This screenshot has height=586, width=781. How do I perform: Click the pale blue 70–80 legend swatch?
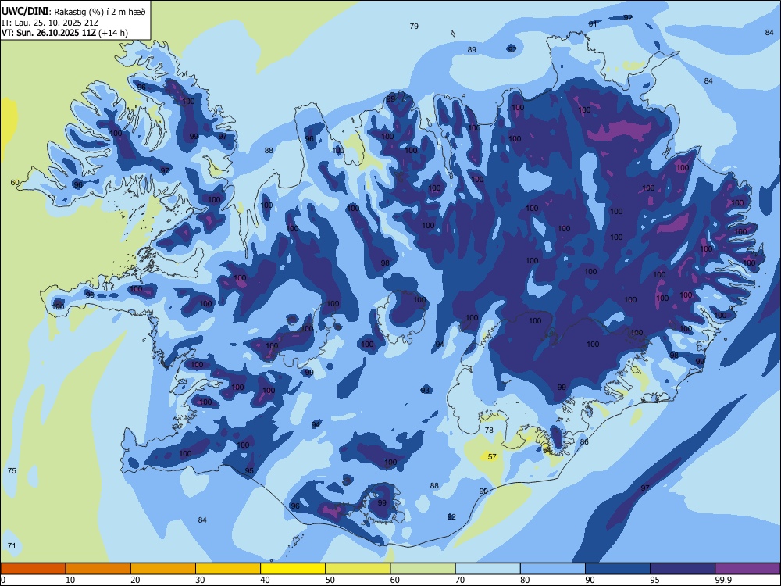[487, 569]
